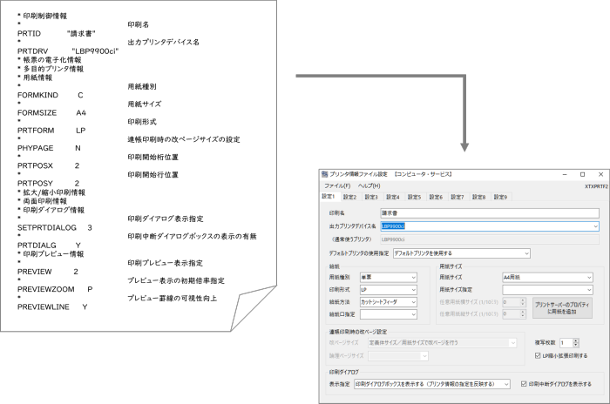This screenshot has width=610, height=404.
Task: Switch to the 設定4 tab
Action: [x=392, y=197]
